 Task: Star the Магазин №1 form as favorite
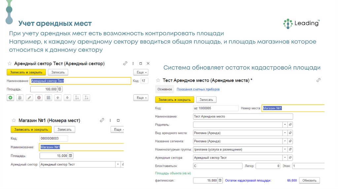point(14,121)
